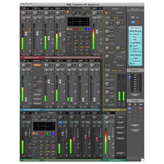Image resolution: width=164 pixels, height=164 pixels.
Task: Select the Mix 1 snapshot
Action: click(x=136, y=75)
